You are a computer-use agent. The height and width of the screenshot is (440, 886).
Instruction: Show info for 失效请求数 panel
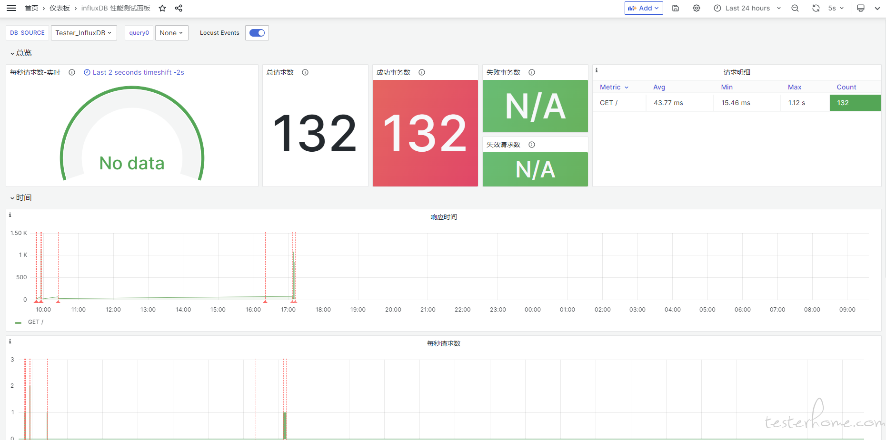[532, 145]
